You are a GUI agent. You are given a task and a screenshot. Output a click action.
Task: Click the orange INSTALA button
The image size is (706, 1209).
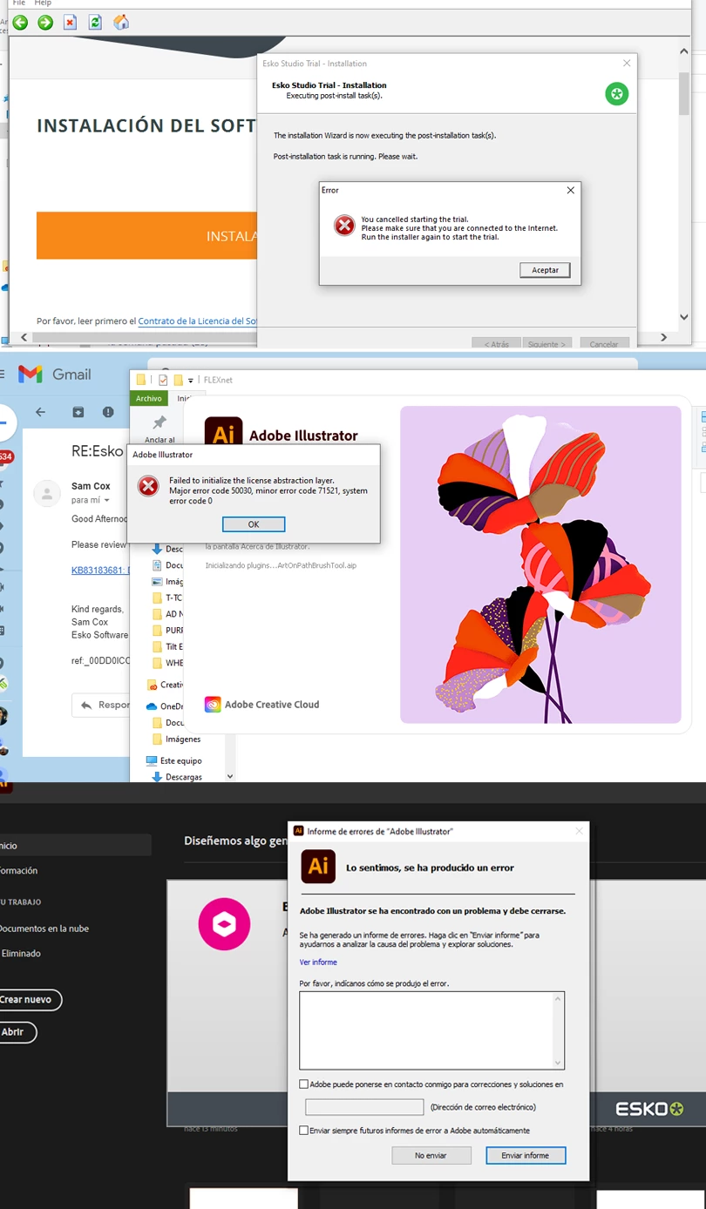[146, 235]
